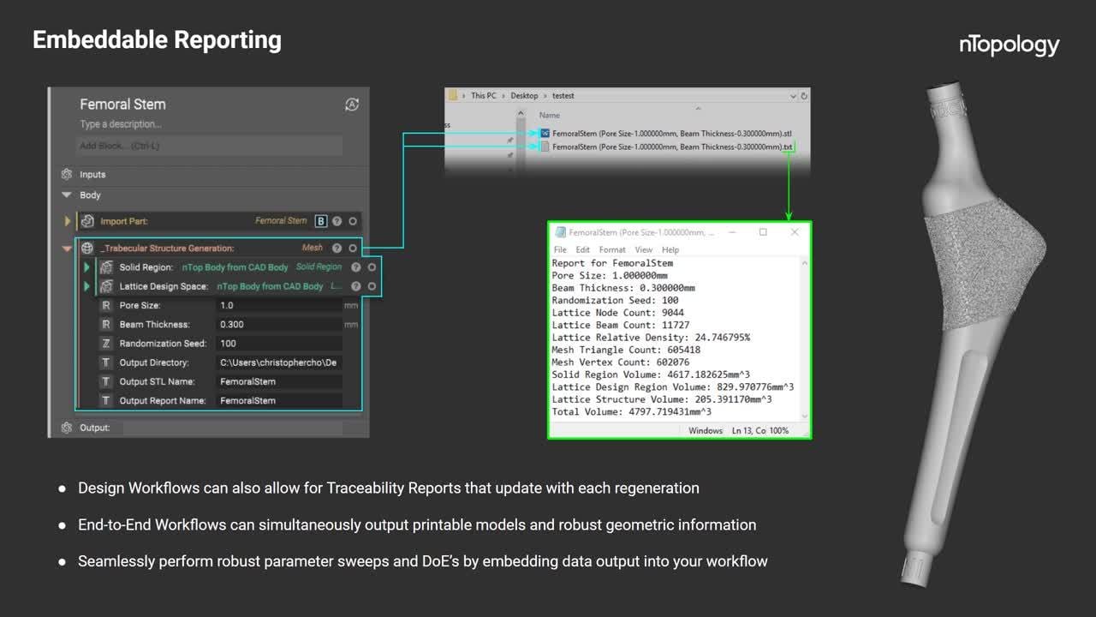This screenshot has width=1096, height=617.
Task: Click 'Lattice Node Count: 9044' line in Notepad
Action: pos(618,313)
